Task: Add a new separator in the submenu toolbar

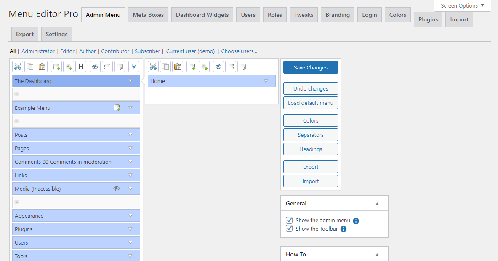Action: 204,67
